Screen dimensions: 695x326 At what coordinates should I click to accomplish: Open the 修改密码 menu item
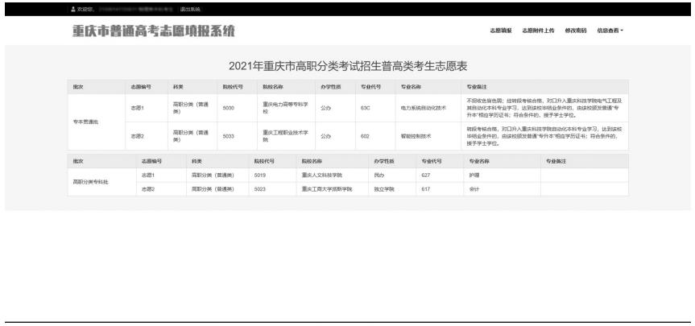[576, 31]
